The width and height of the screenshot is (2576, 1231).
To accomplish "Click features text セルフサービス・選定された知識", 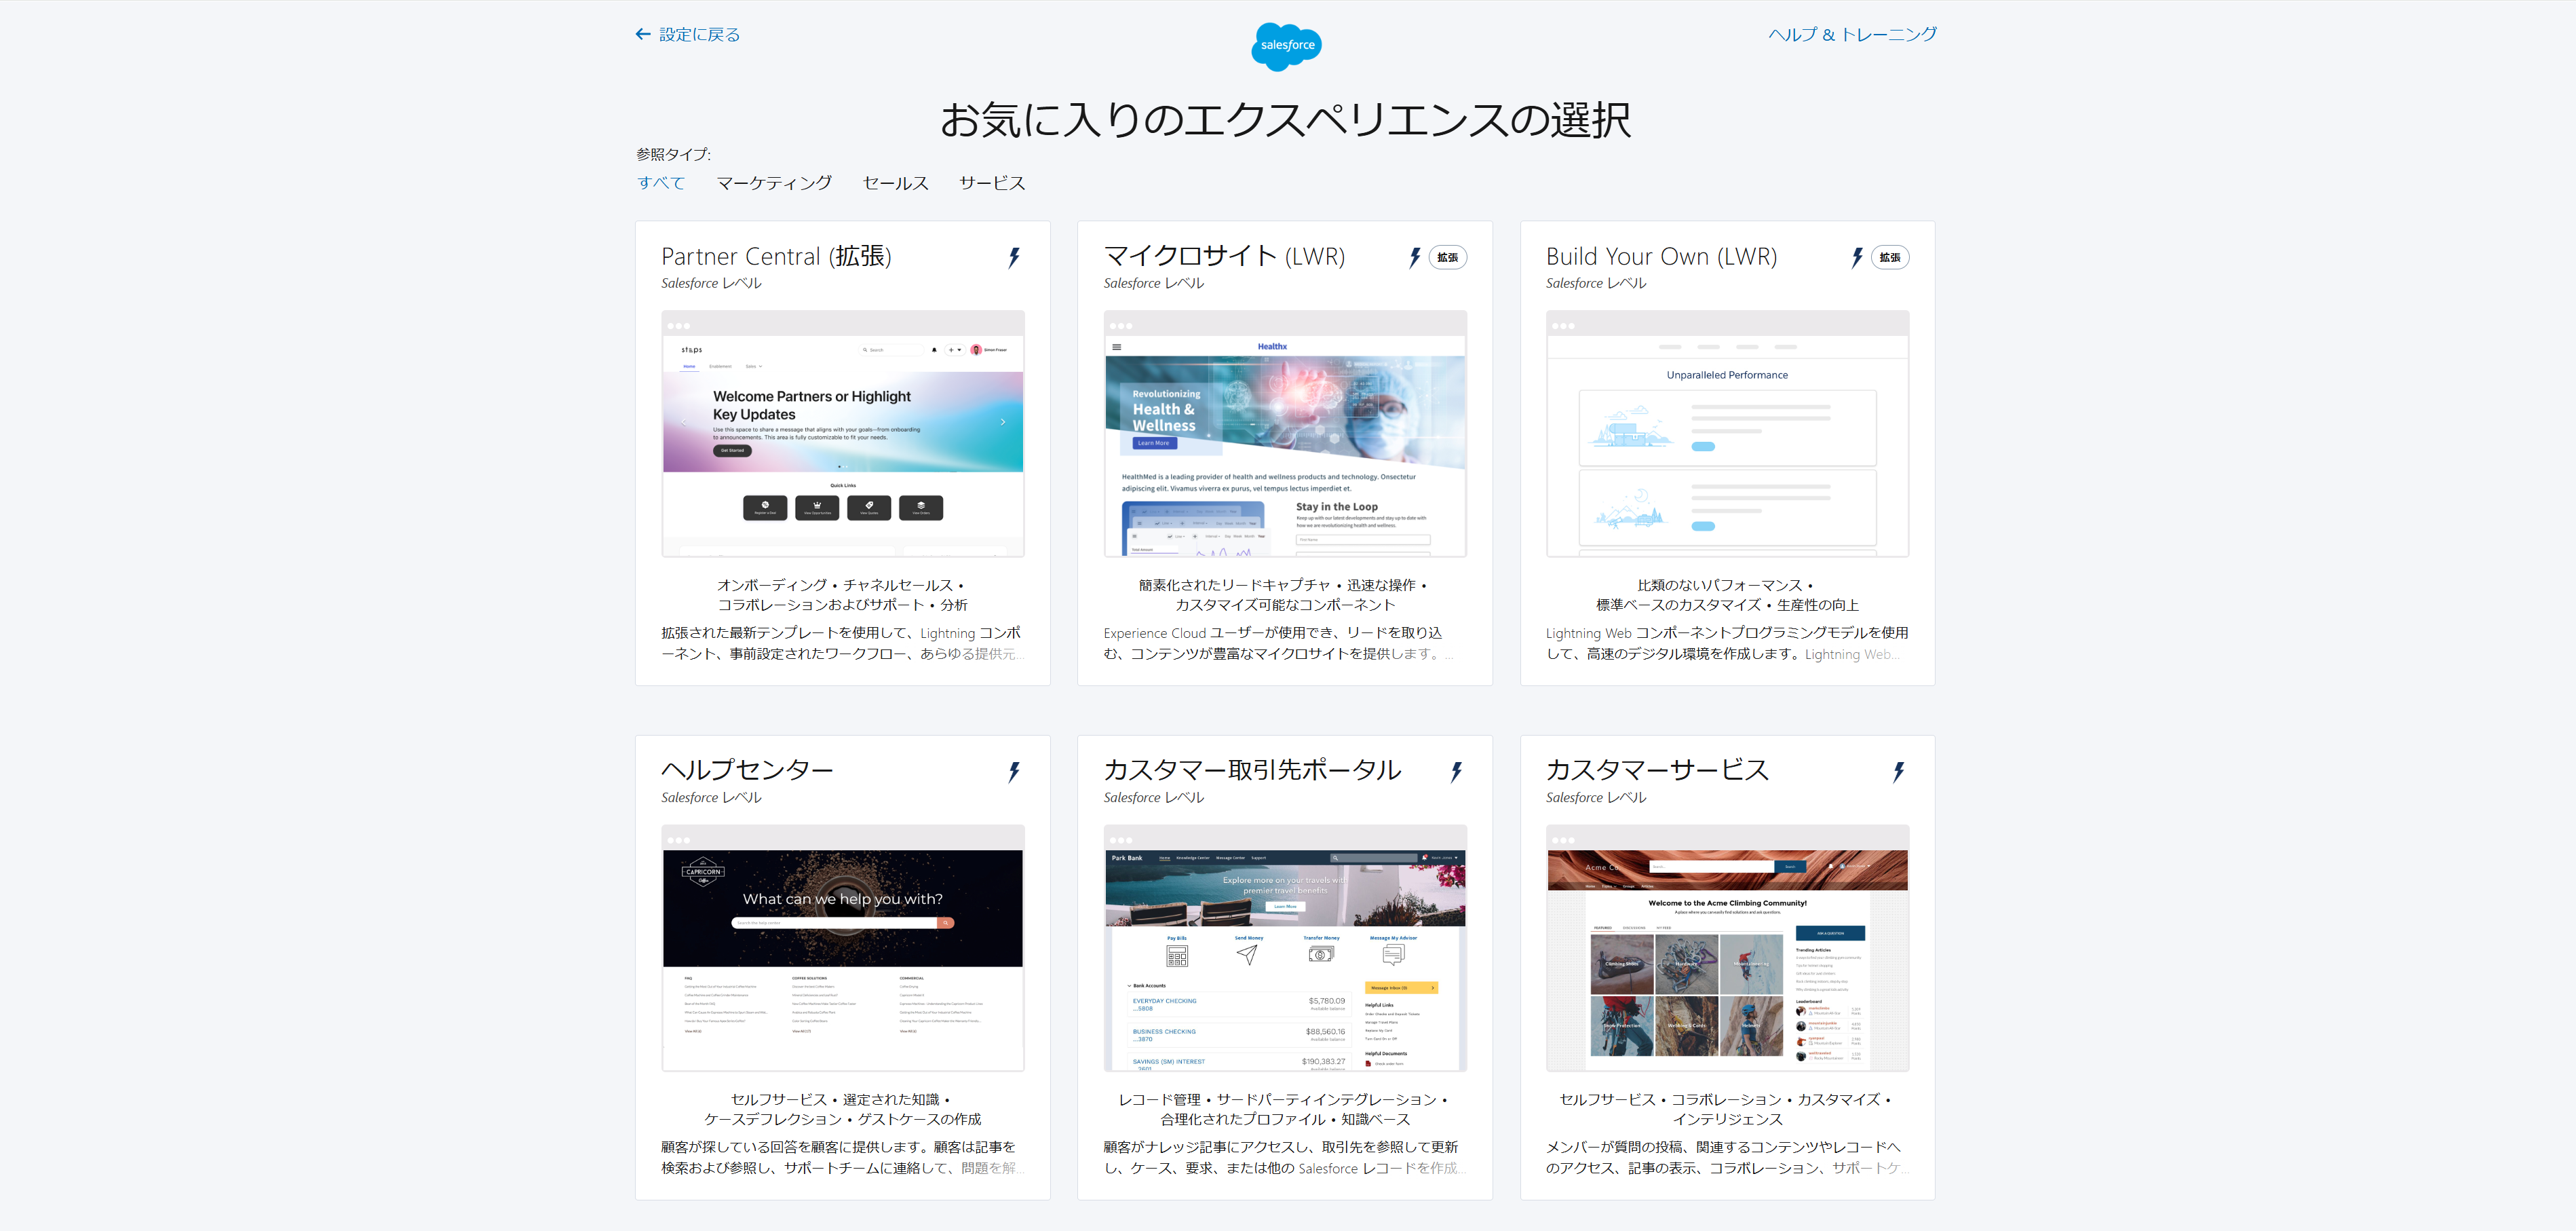I will click(x=842, y=1109).
